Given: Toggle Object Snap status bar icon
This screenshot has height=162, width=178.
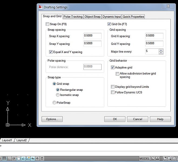Looking at the screenshot, I should coord(19,158).
